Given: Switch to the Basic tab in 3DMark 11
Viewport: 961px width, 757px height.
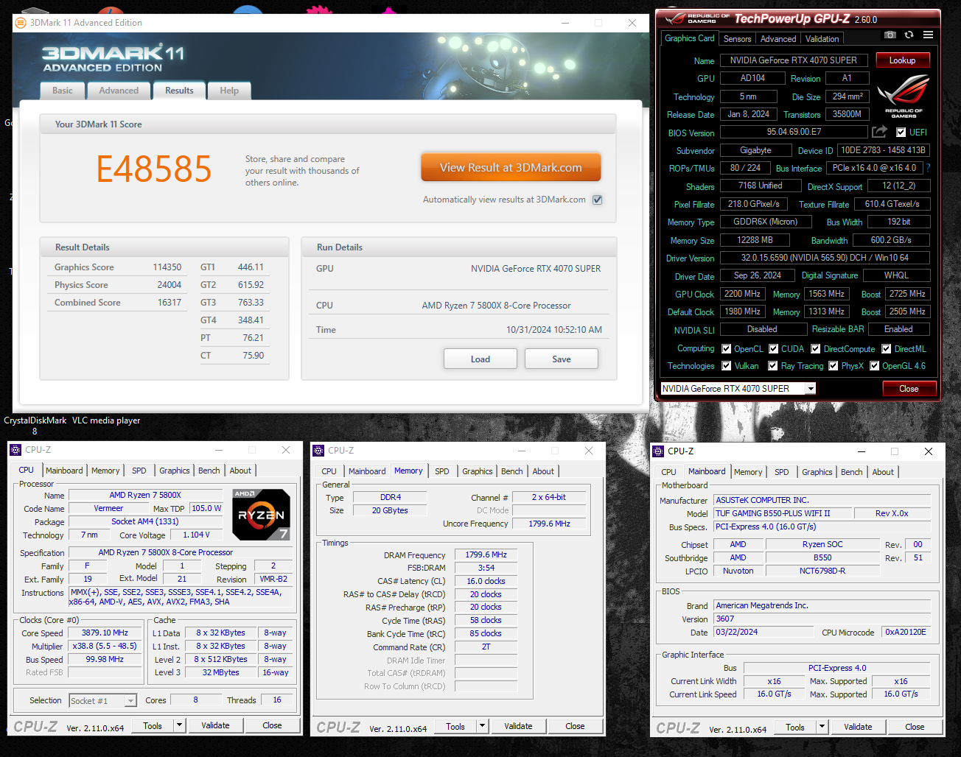Looking at the screenshot, I should [63, 91].
